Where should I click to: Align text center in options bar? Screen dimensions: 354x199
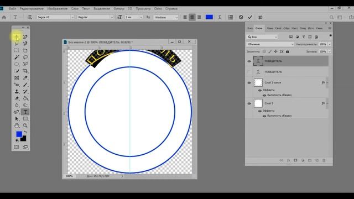coord(192,17)
